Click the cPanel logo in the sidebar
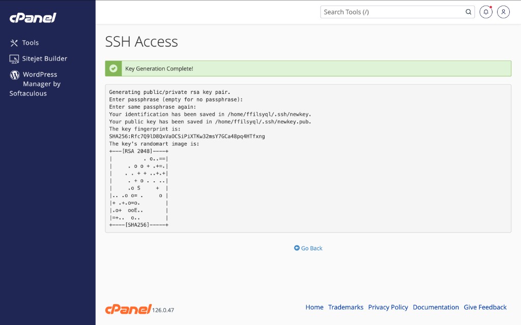521x325 pixels. (x=33, y=18)
